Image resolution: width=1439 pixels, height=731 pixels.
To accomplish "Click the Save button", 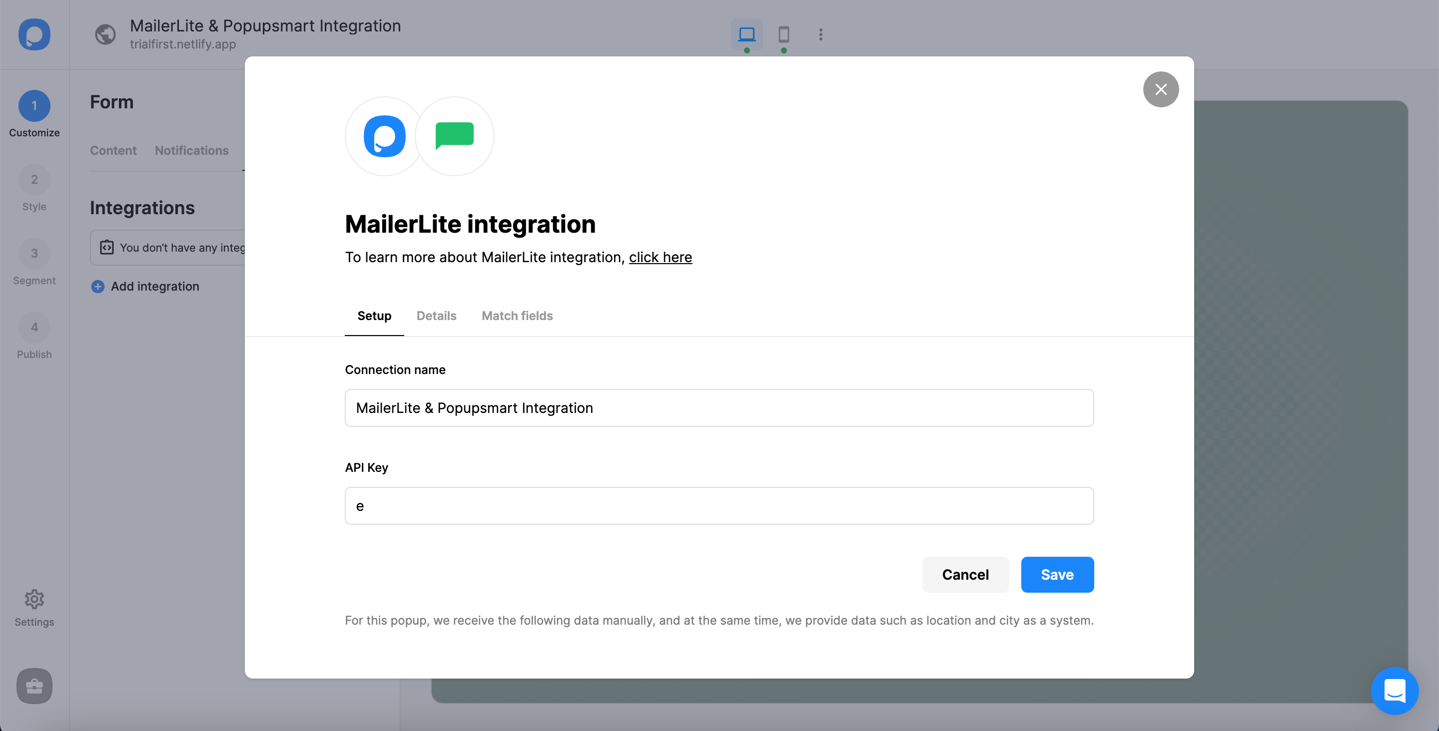I will 1057,575.
